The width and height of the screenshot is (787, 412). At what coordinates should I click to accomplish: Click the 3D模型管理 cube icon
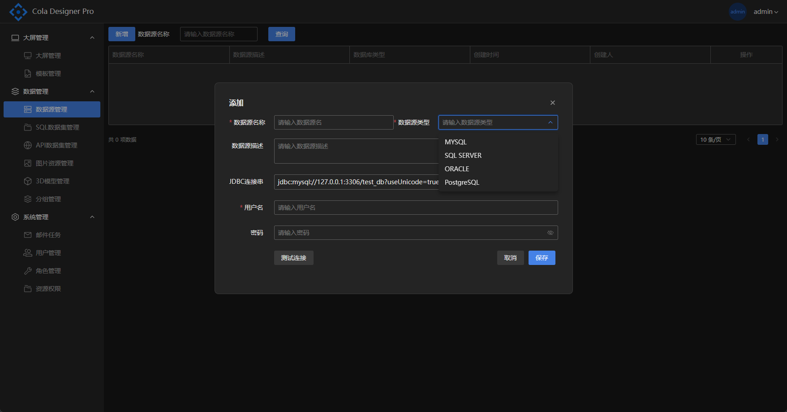tap(28, 181)
